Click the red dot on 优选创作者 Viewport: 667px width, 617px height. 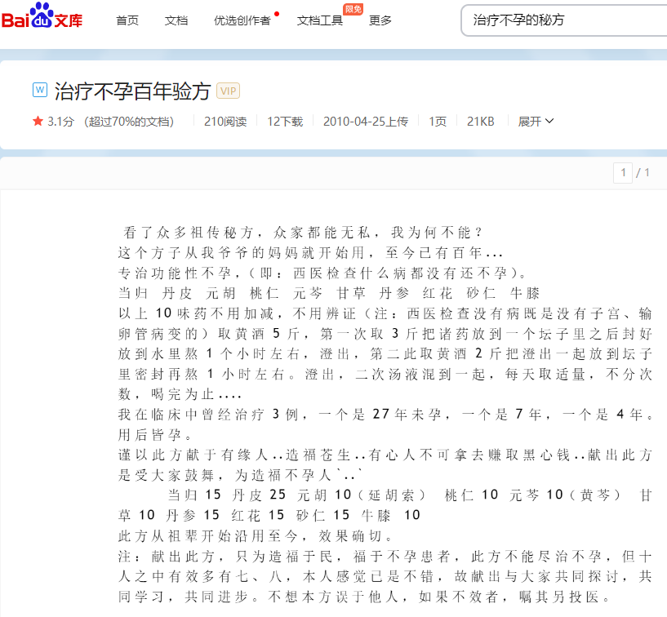tap(277, 14)
